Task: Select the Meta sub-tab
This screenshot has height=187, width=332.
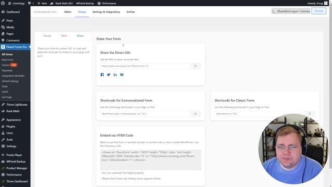Action: click(64, 36)
